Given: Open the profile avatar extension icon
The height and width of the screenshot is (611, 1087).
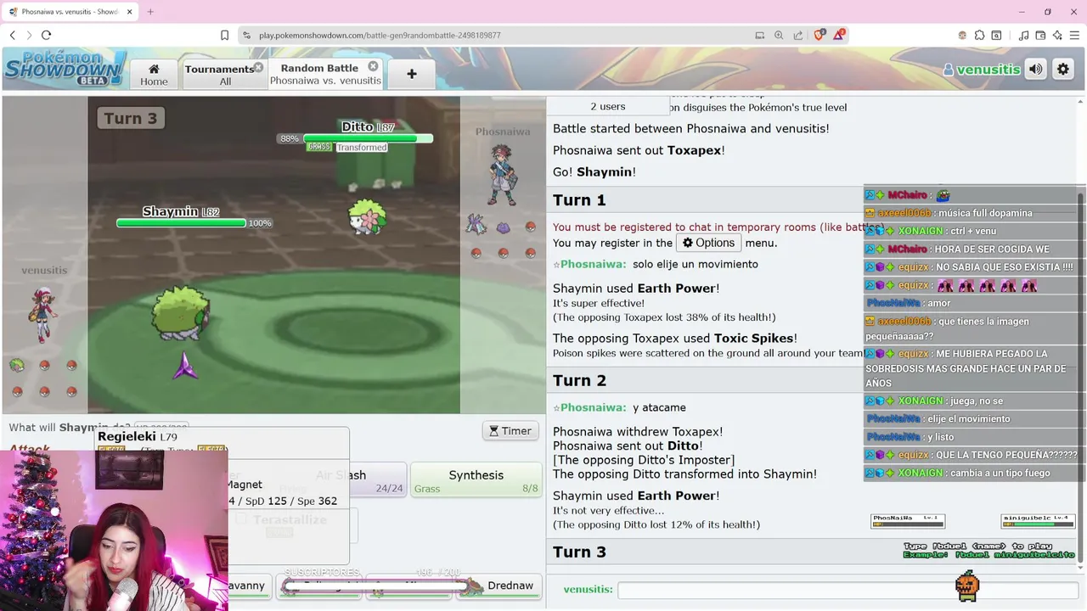Looking at the screenshot, I should pyautogui.click(x=962, y=35).
